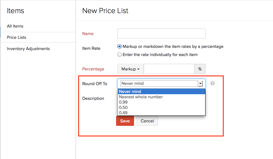Open the Markup dropdown button
This screenshot has height=159, width=273.
coord(131,69)
